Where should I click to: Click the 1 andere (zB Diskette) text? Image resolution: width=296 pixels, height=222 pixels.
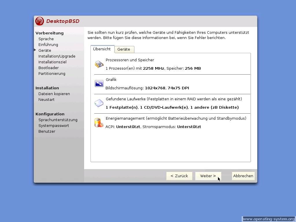214,108
